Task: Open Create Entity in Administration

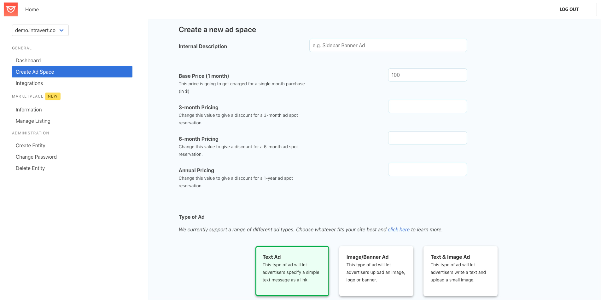Action: (x=31, y=145)
